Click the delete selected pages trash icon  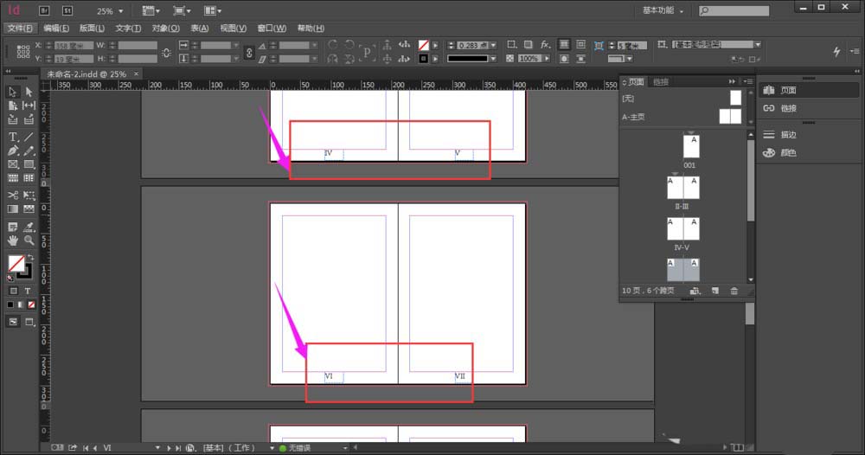click(x=734, y=291)
